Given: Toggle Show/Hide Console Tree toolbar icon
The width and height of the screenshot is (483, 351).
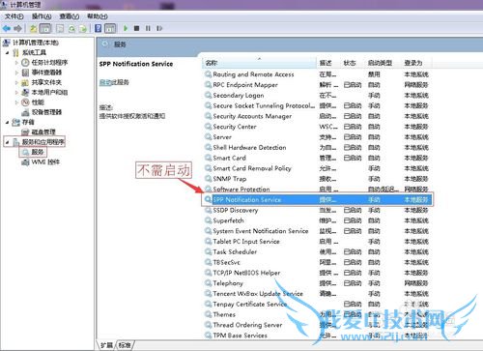Looking at the screenshot, I should pos(45,29).
